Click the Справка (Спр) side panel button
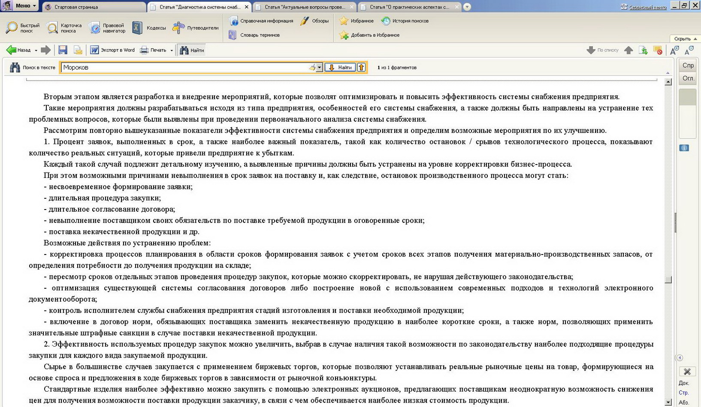Screen dimensions: 701x407 point(688,65)
